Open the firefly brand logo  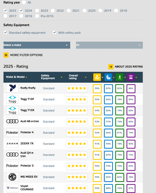point(12,88)
